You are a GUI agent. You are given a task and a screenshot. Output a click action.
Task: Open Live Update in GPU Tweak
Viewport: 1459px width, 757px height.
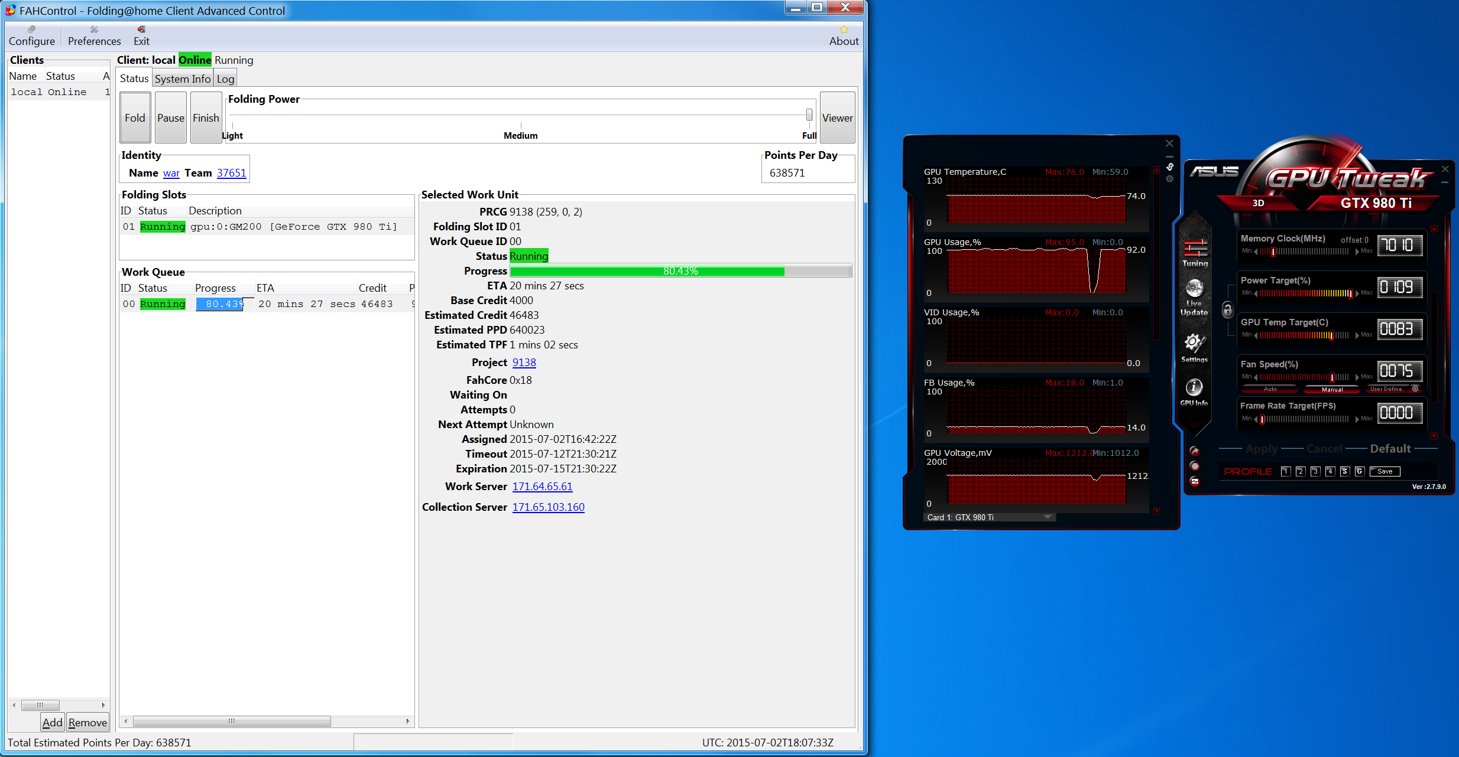coord(1194,298)
